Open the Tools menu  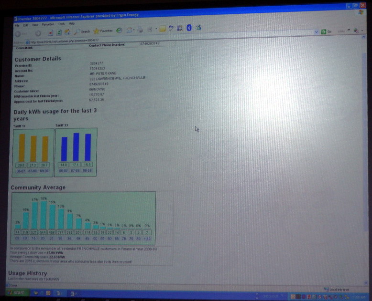(61, 23)
